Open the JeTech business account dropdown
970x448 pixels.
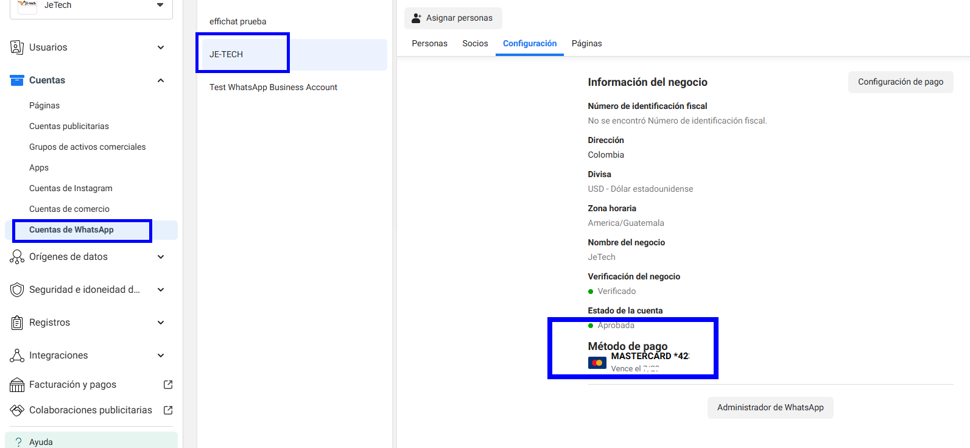click(x=91, y=7)
